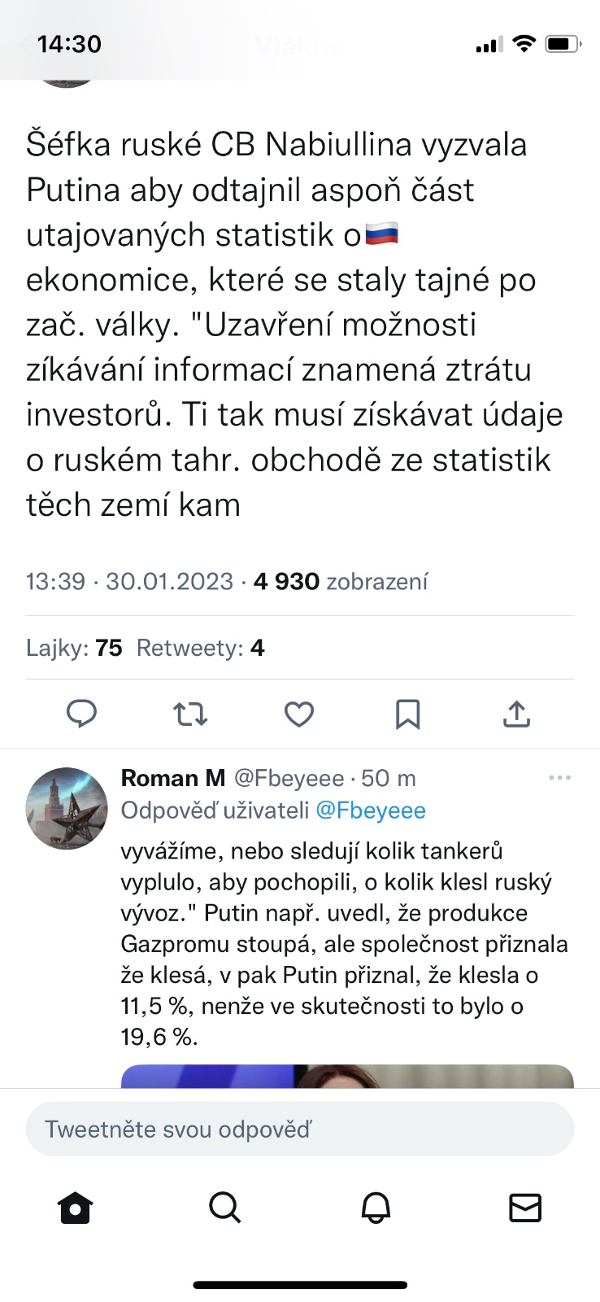Open the Notifications bell tab

[x=376, y=1208]
